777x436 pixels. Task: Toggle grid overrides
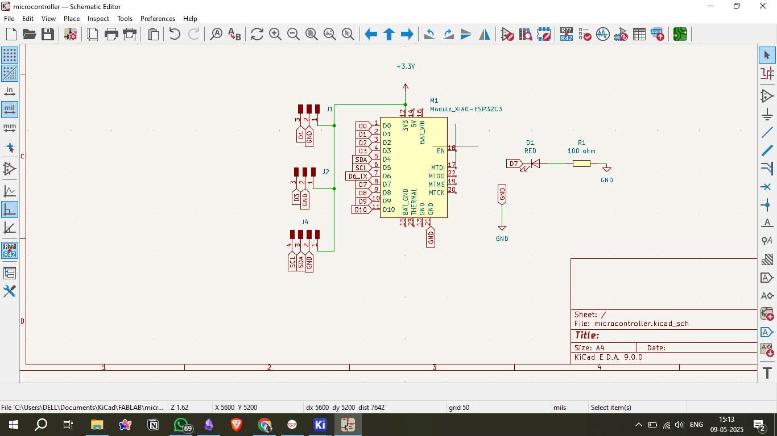(x=10, y=73)
